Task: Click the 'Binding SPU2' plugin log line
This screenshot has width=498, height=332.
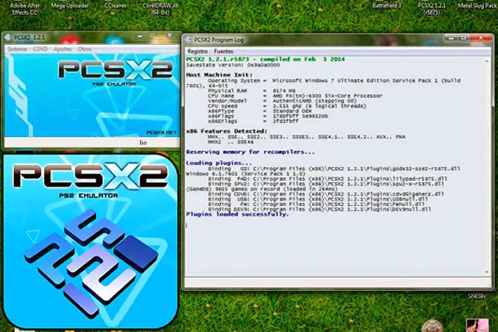Action: [326, 184]
